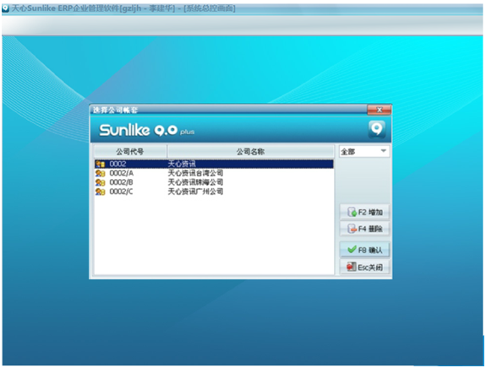Click the arrow of the 全部 combo box
This screenshot has width=486, height=368.
point(384,151)
